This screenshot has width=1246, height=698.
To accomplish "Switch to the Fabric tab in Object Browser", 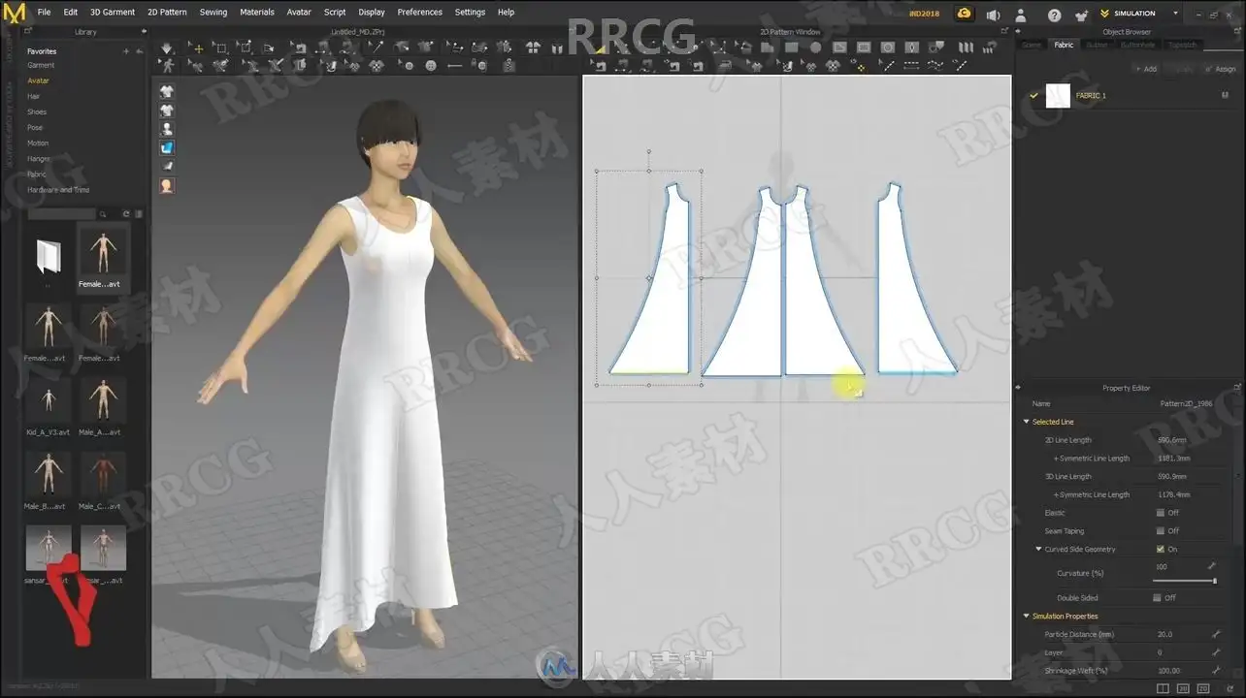I will pyautogui.click(x=1064, y=45).
